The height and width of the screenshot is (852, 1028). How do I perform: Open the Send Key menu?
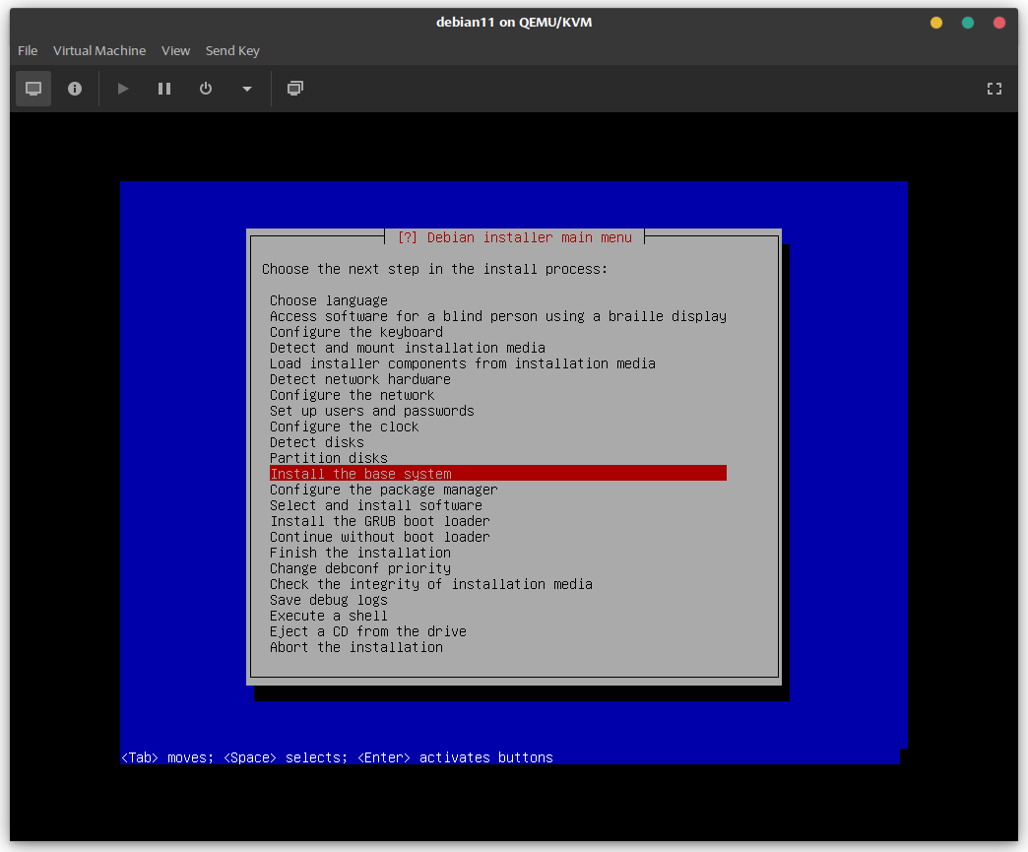232,50
